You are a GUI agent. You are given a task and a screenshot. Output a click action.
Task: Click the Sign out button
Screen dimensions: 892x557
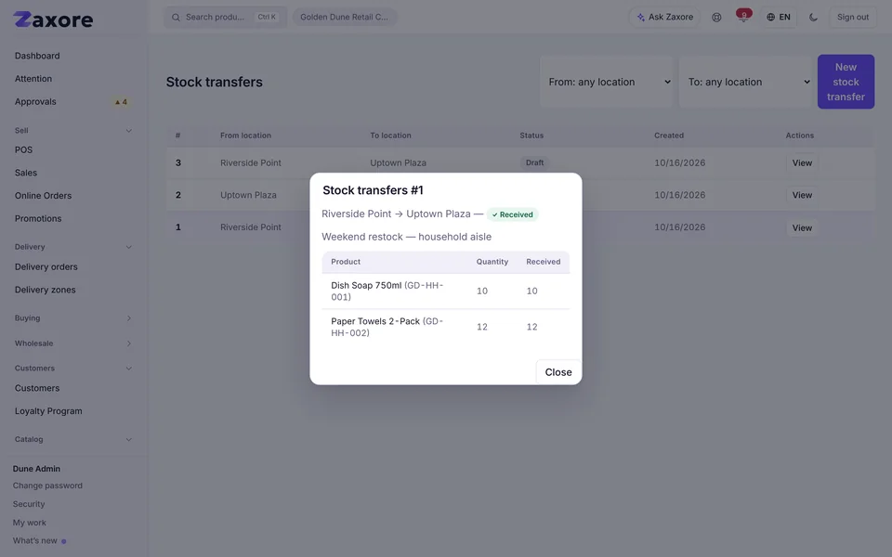pyautogui.click(x=852, y=17)
